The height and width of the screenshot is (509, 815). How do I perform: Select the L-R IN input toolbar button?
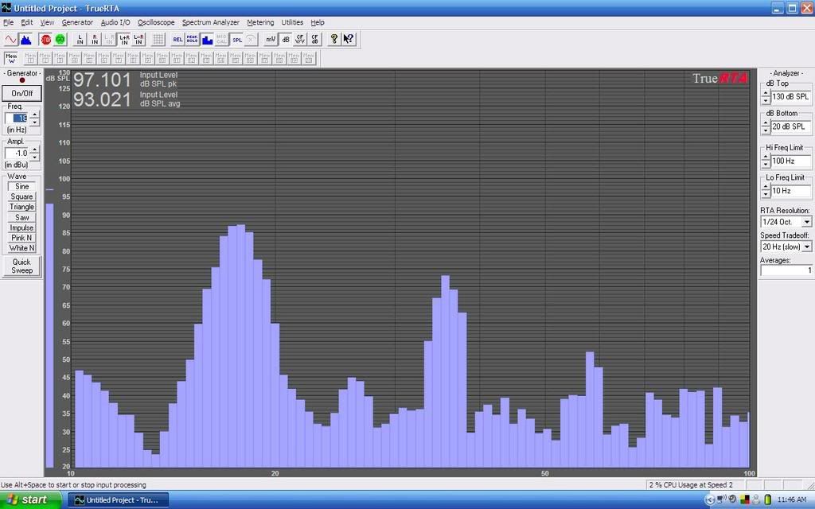[138, 40]
